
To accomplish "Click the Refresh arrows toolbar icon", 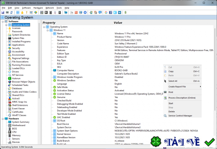I will pyautogui.click(x=11, y=12).
